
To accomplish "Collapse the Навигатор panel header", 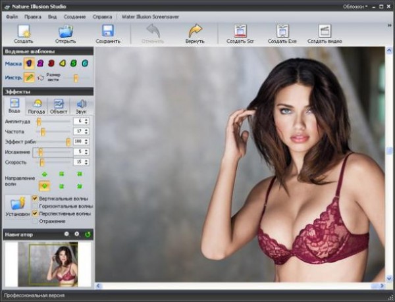I will click(66, 234).
